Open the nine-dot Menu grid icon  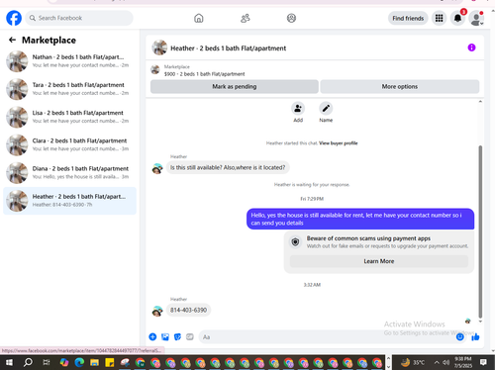439,18
